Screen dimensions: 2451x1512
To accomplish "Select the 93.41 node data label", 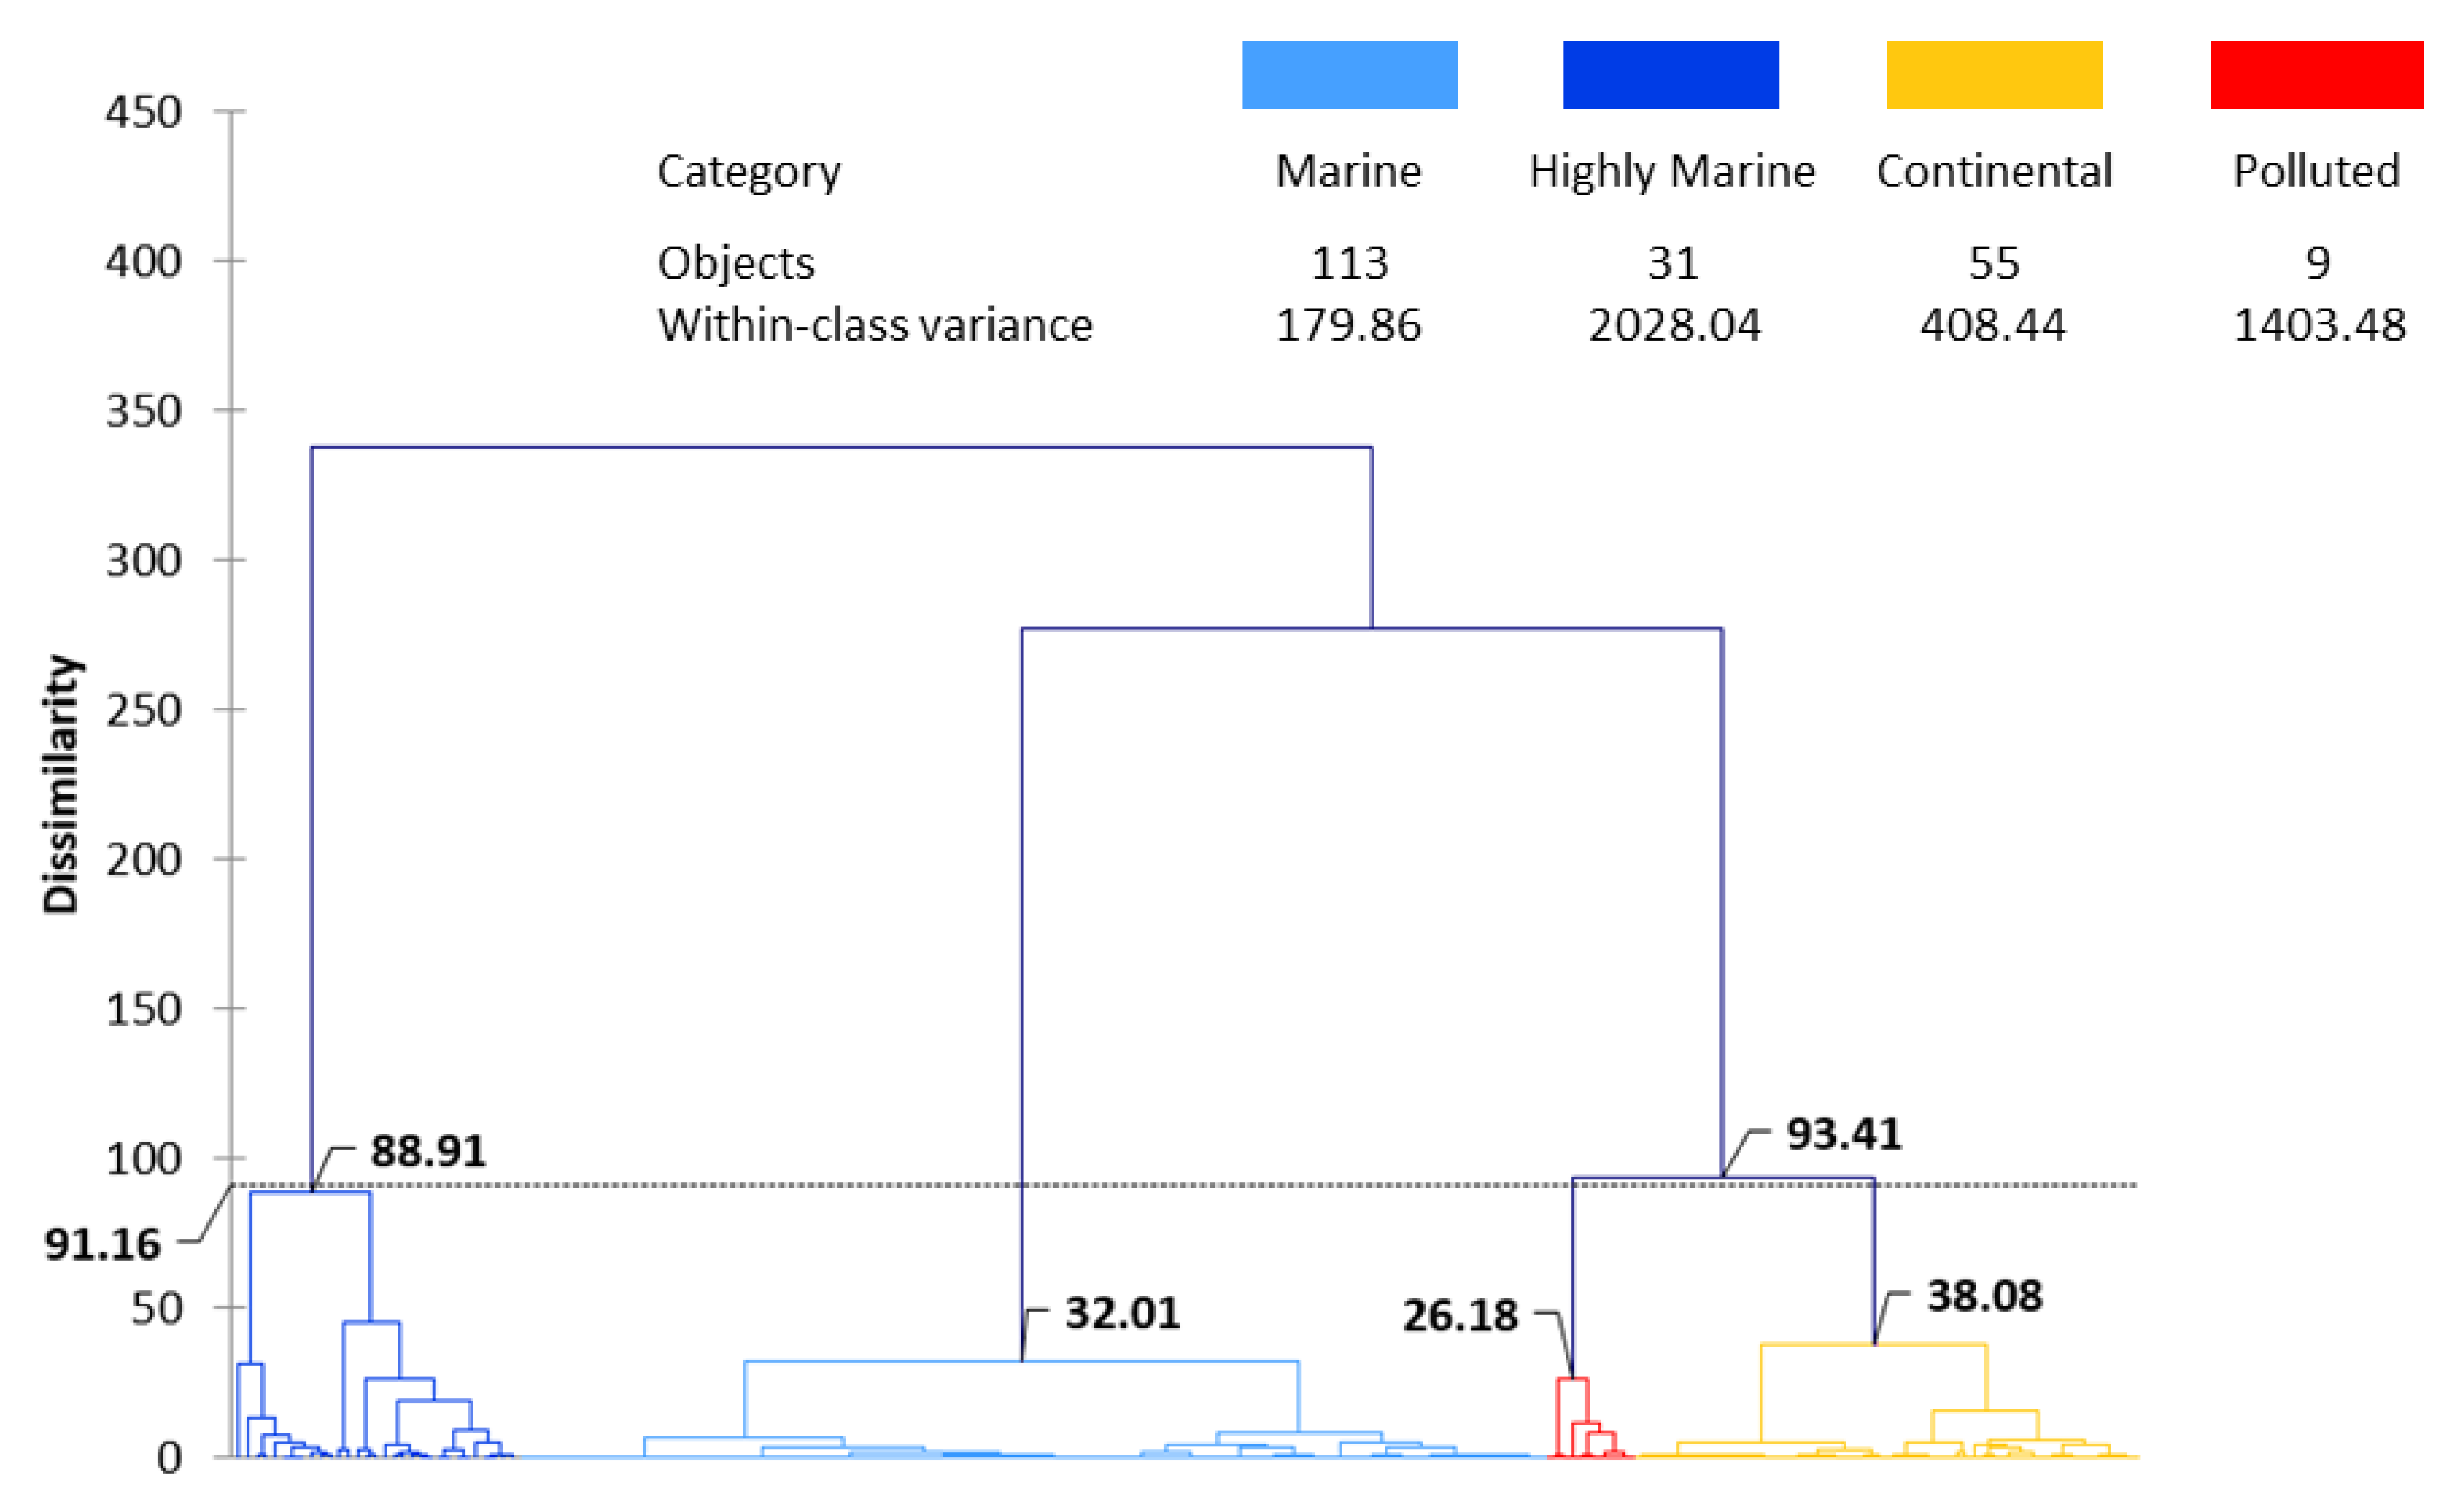I will click(x=1843, y=1134).
